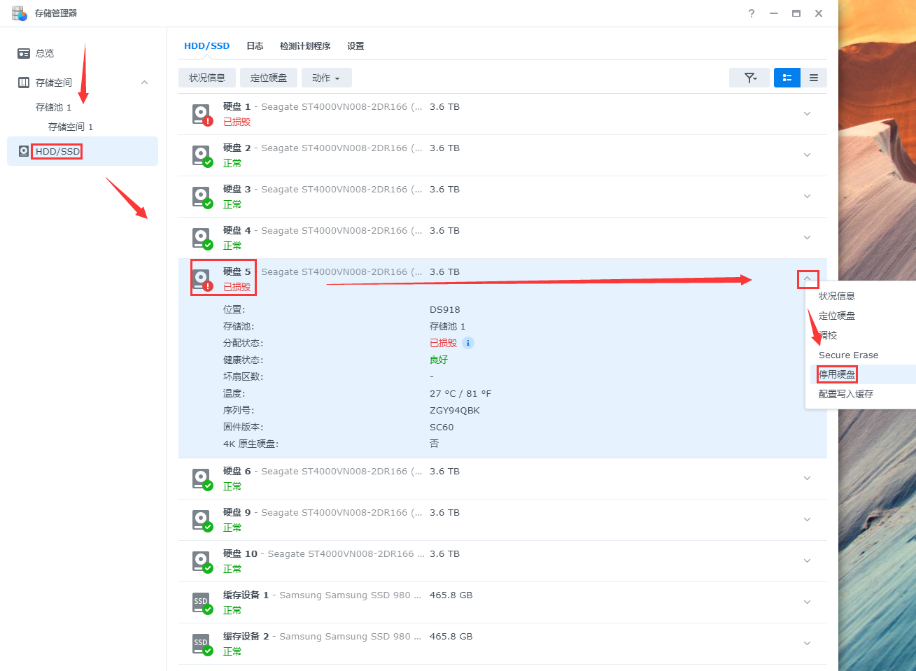The width and height of the screenshot is (916, 671).
Task: Click the 定位硬盘 toolbar button
Action: [x=269, y=78]
